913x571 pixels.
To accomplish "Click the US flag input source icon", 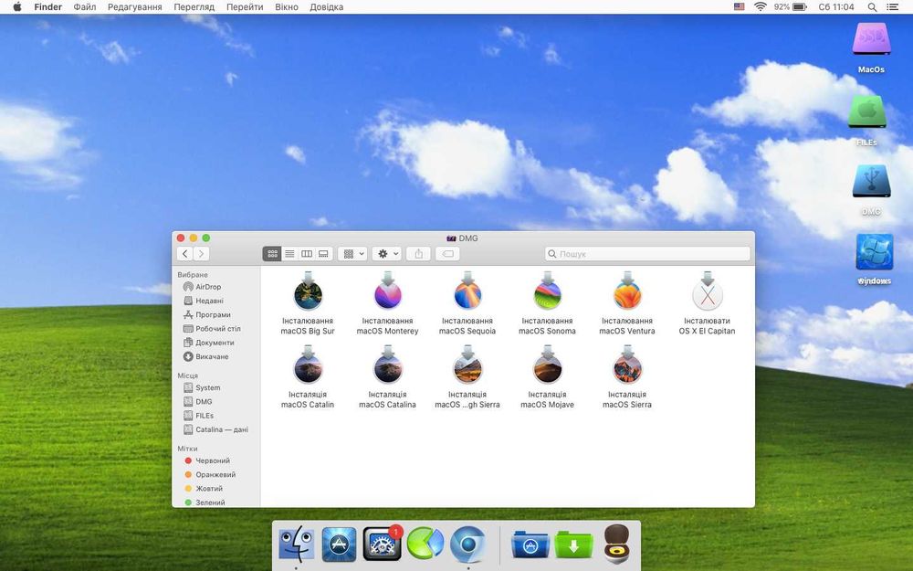I will point(739,7).
